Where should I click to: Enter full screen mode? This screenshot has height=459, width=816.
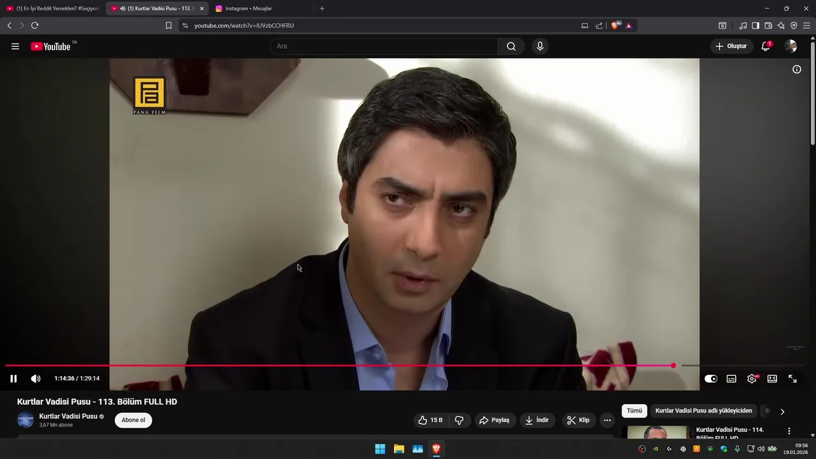(792, 379)
